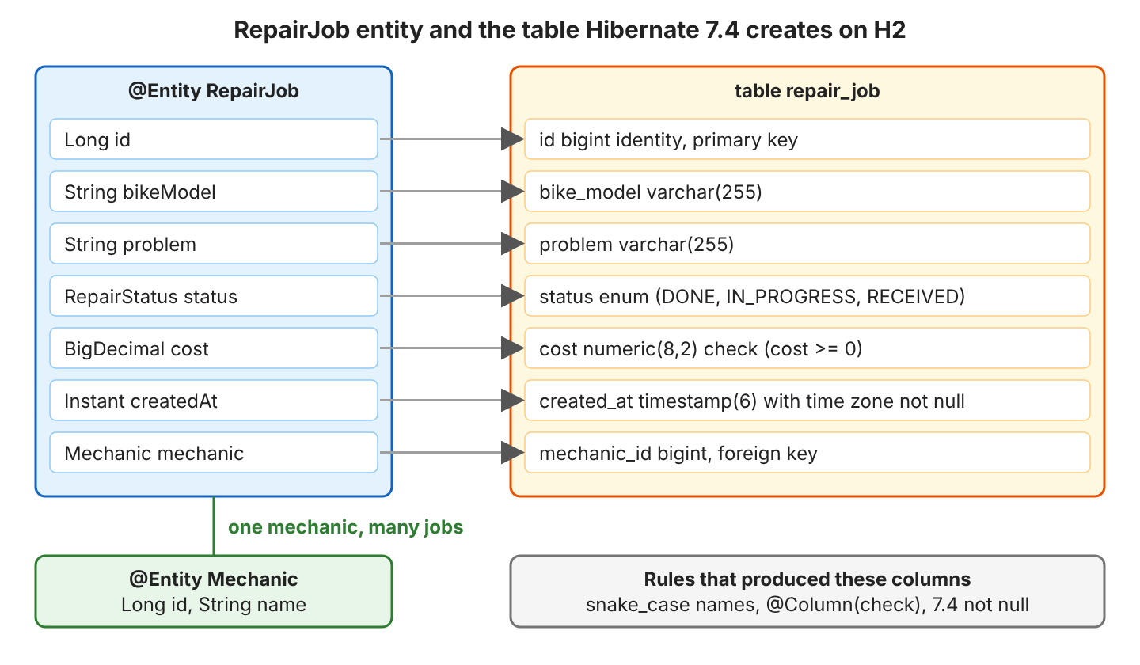The width and height of the screenshot is (1140, 665).
Task: Click 'Long id, String name' in Mechanic box
Action: click(214, 606)
